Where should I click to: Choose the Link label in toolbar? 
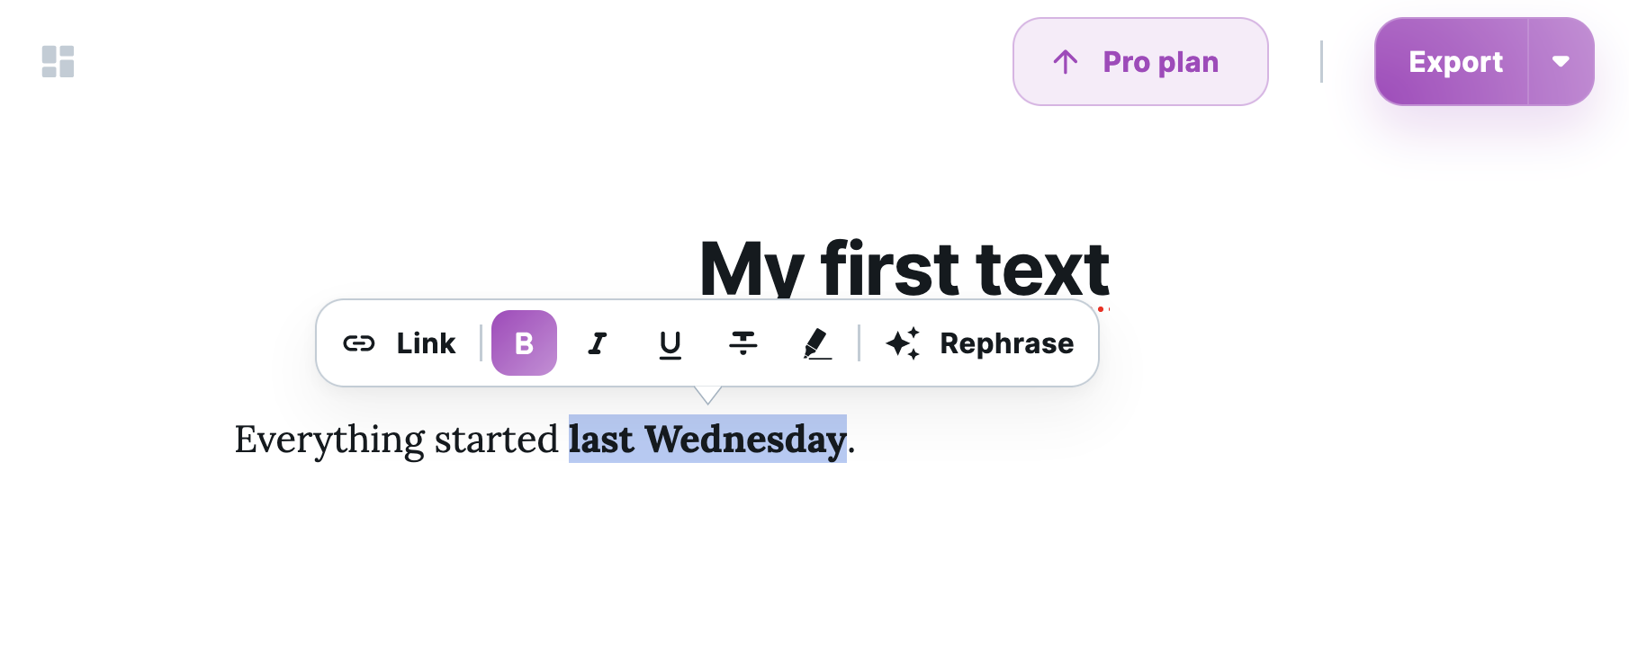pos(426,343)
